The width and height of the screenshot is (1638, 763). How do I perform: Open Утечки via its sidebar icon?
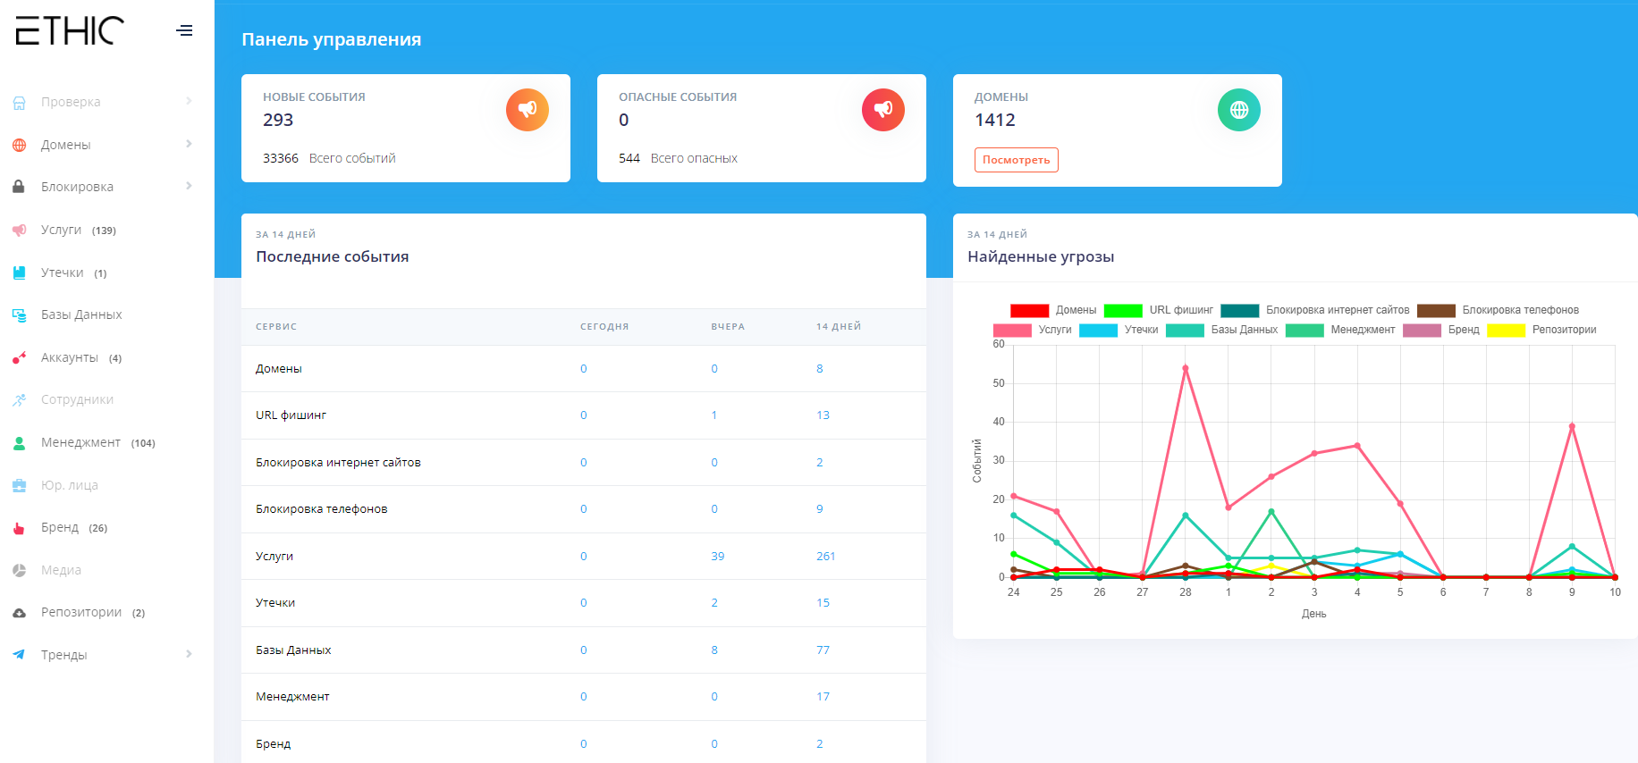[x=19, y=272]
